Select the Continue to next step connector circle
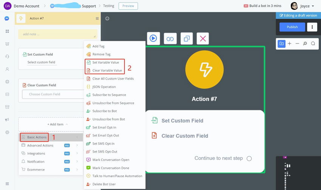 click(x=249, y=159)
